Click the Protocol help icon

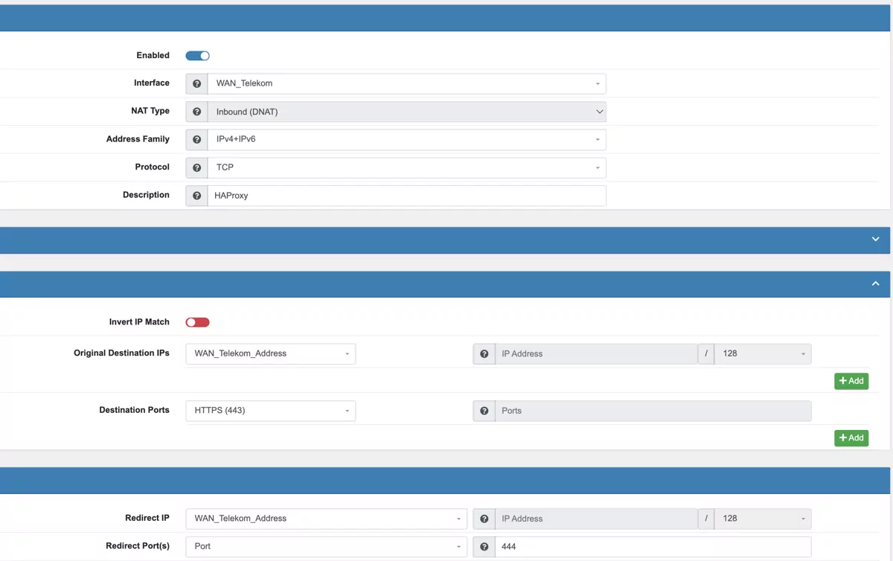coord(196,167)
